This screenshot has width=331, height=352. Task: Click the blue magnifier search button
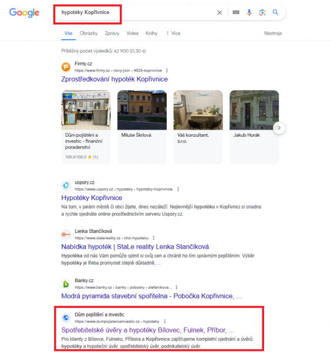(x=275, y=12)
